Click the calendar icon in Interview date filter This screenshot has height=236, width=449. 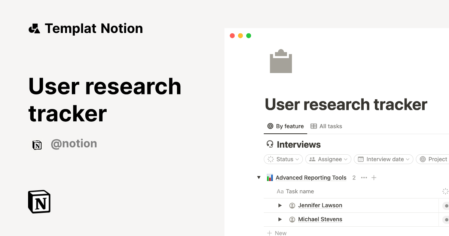361,159
